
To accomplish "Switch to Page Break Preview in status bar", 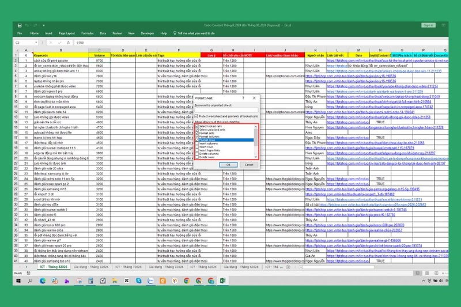I will pos(436,273).
